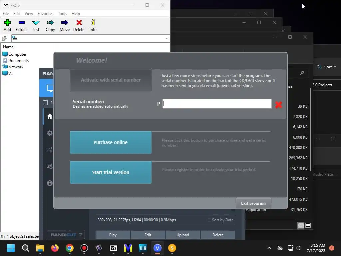Open Firefox from the taskbar
This screenshot has width=341, height=256.
click(55, 248)
